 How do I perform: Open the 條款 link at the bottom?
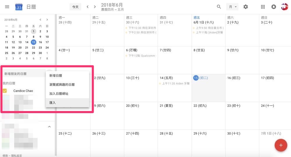pos(5,155)
